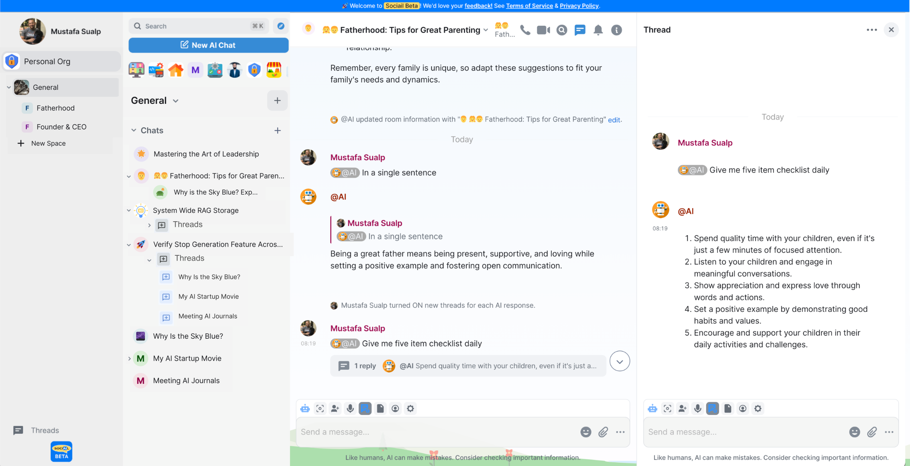Open the 1 reply thread preview
Viewport: 910px width, 466px height.
point(468,366)
